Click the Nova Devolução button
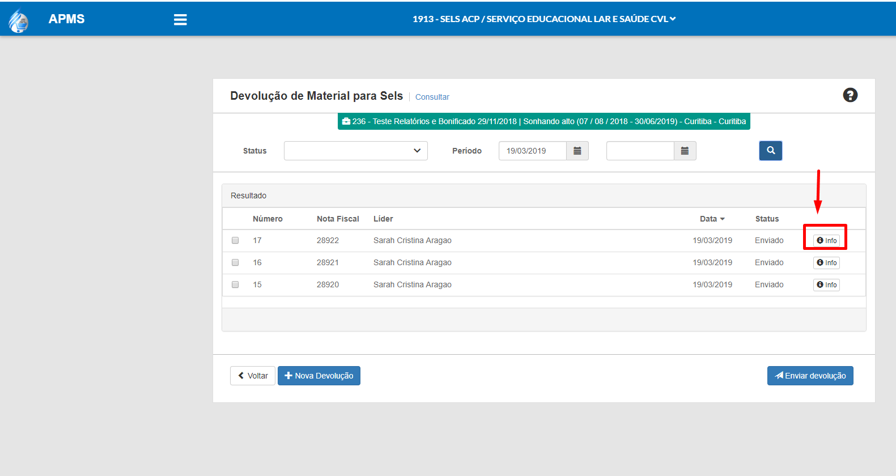Viewport: 896px width, 476px height. [x=319, y=376]
